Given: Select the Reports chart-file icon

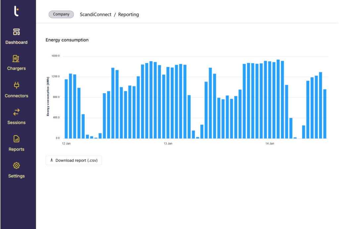Looking at the screenshot, I should click(x=16, y=139).
